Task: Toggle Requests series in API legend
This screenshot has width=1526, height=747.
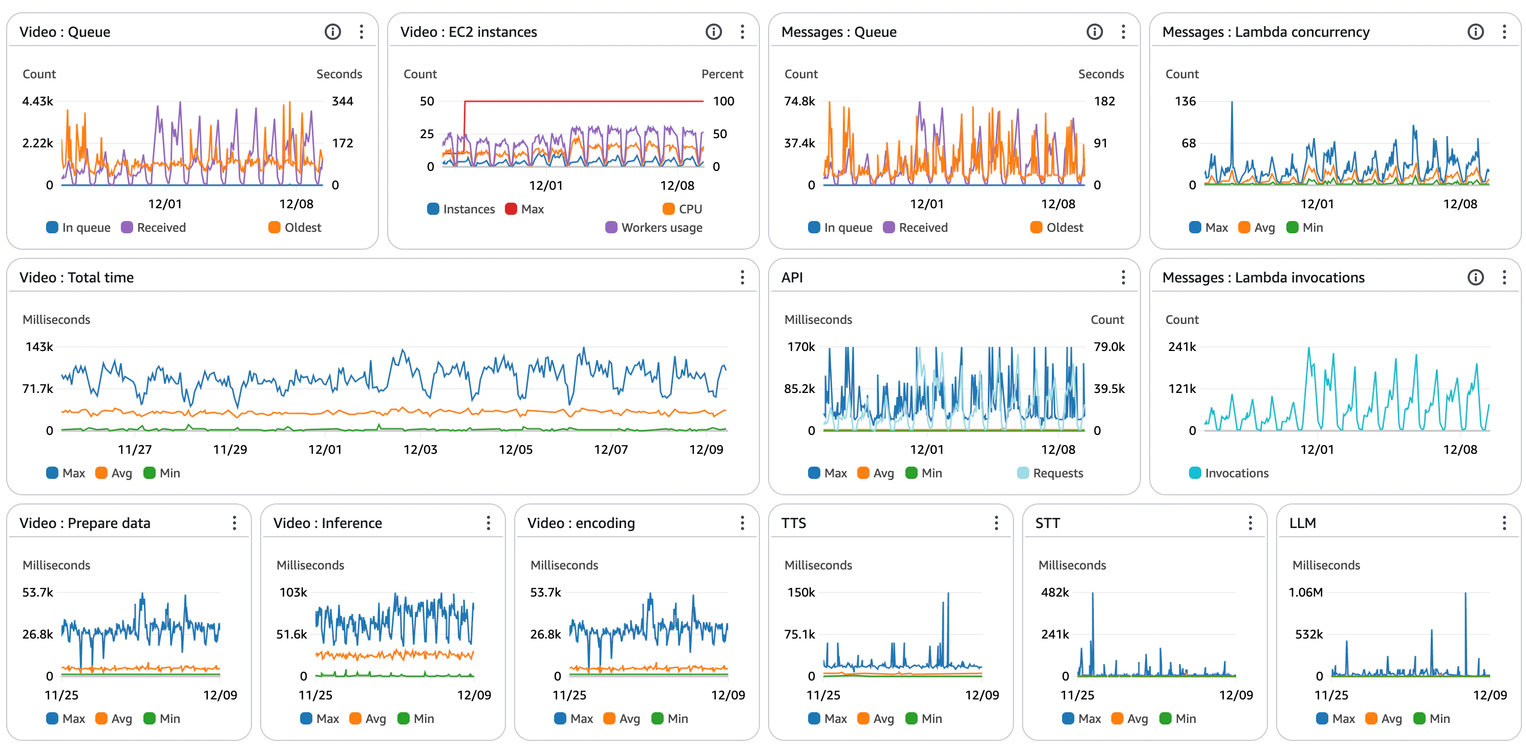Action: pyautogui.click(x=1057, y=474)
